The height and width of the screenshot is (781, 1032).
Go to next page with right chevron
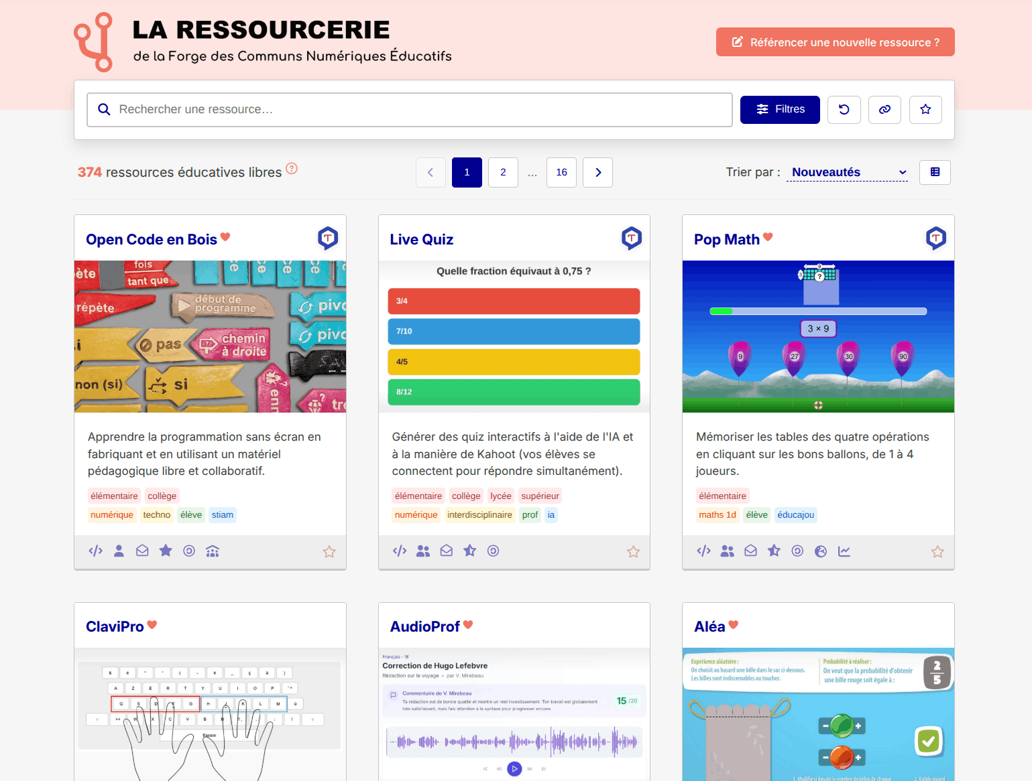(597, 173)
